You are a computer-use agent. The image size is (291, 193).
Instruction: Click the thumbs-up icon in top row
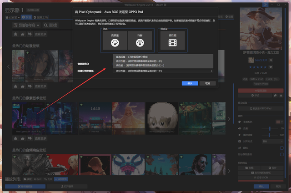coord(23,34)
